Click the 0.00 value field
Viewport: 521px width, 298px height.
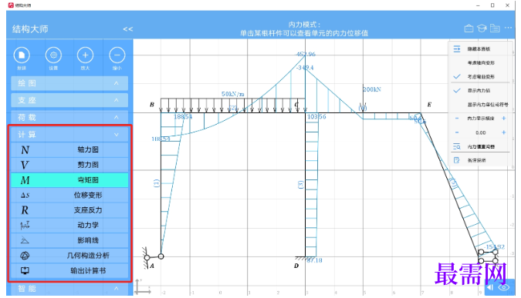(x=480, y=132)
